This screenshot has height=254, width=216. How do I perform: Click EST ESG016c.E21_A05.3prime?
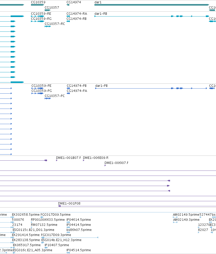point(32,250)
